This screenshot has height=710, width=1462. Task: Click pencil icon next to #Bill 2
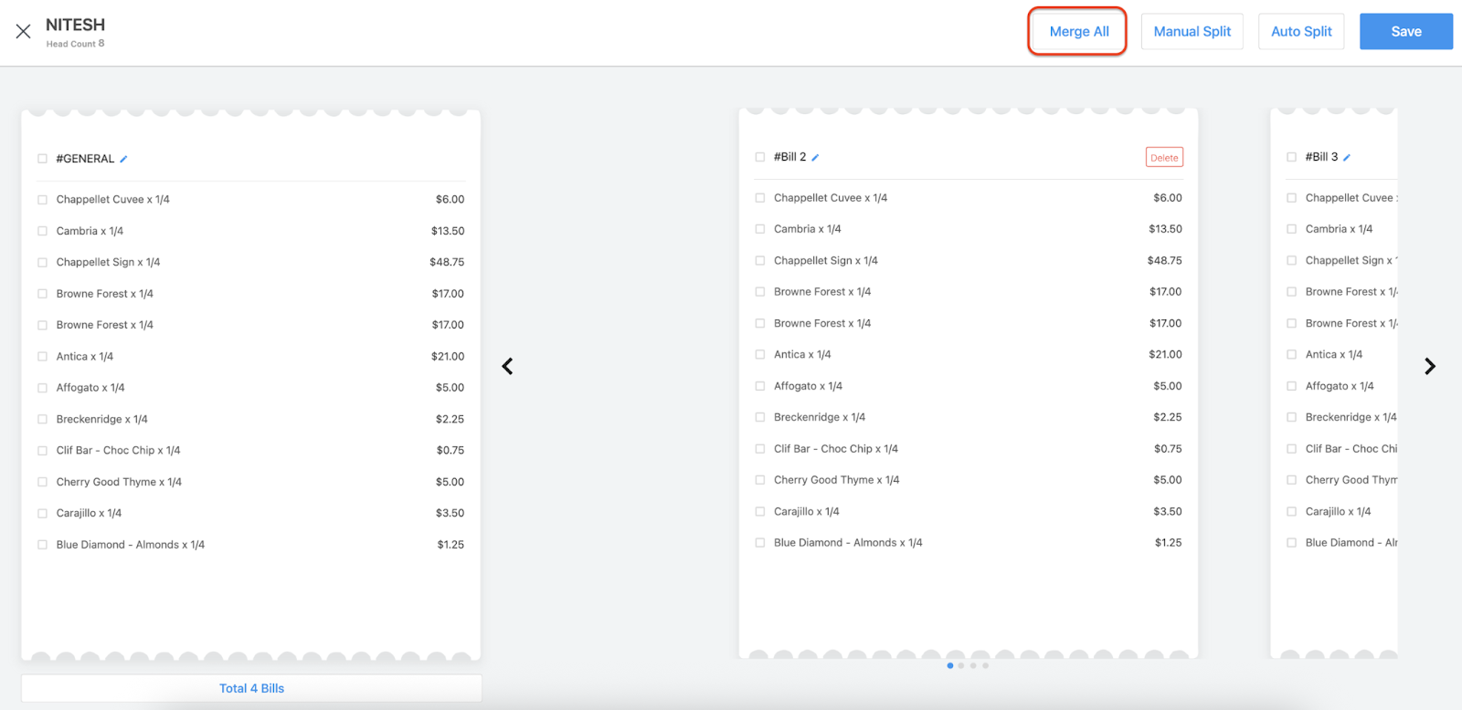point(815,158)
